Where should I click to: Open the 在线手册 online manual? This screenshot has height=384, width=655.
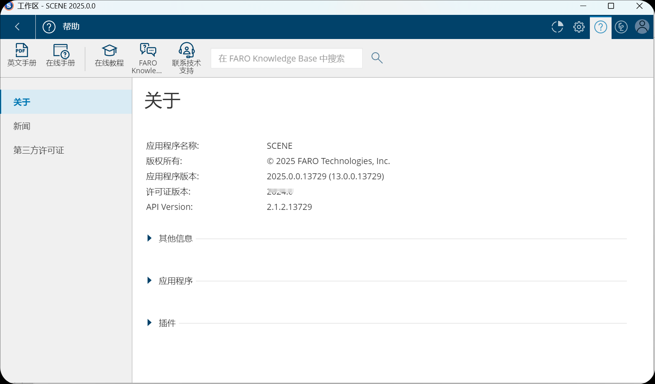point(60,55)
